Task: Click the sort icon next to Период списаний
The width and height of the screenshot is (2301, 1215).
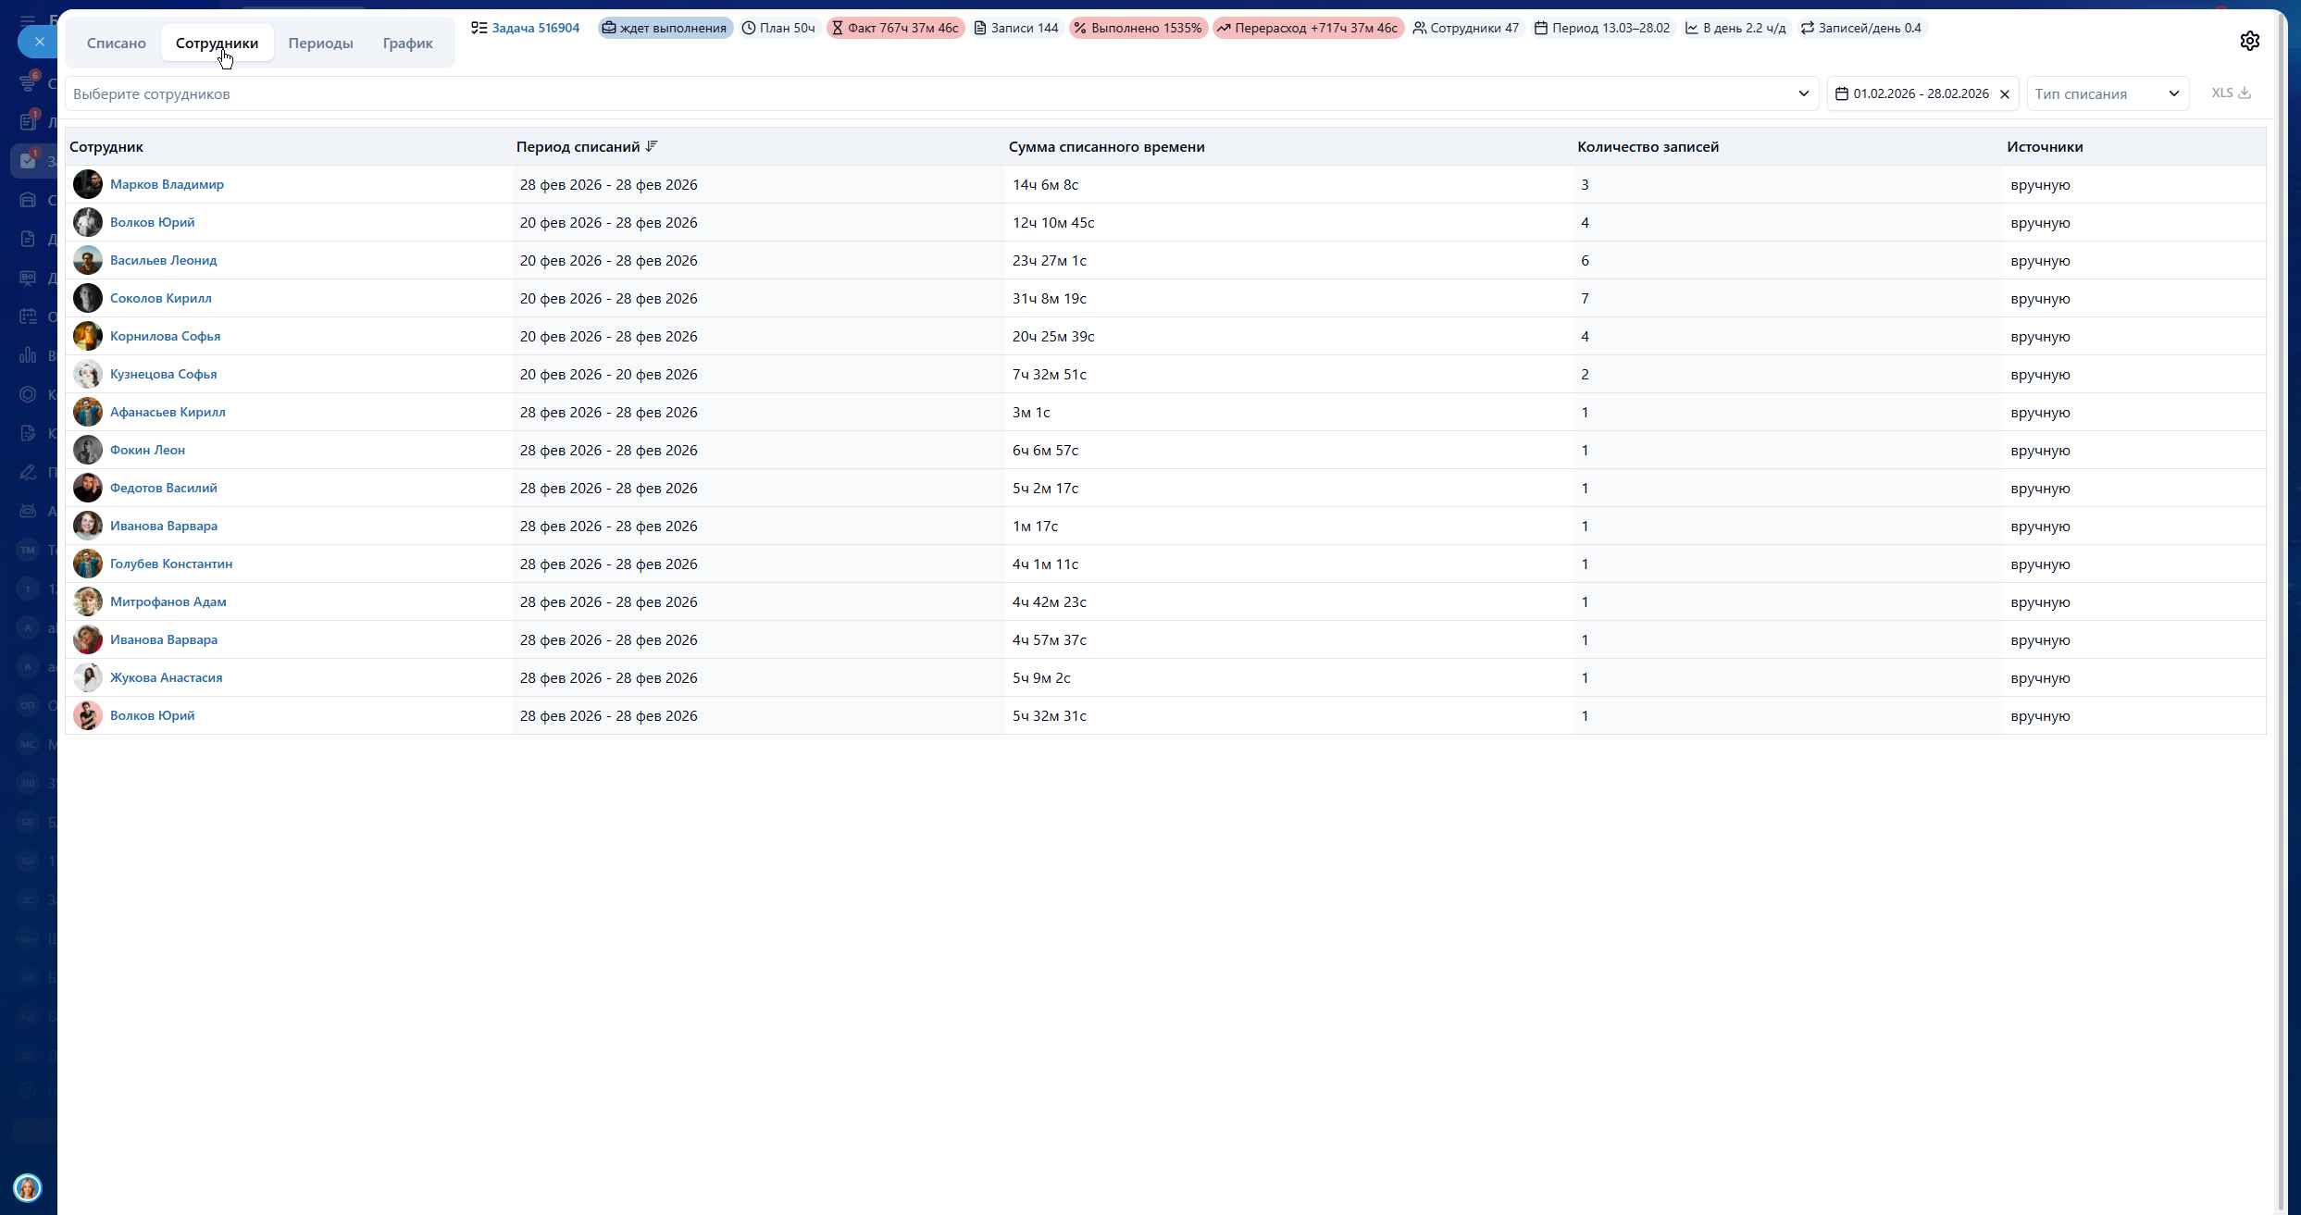Action: pos(652,146)
